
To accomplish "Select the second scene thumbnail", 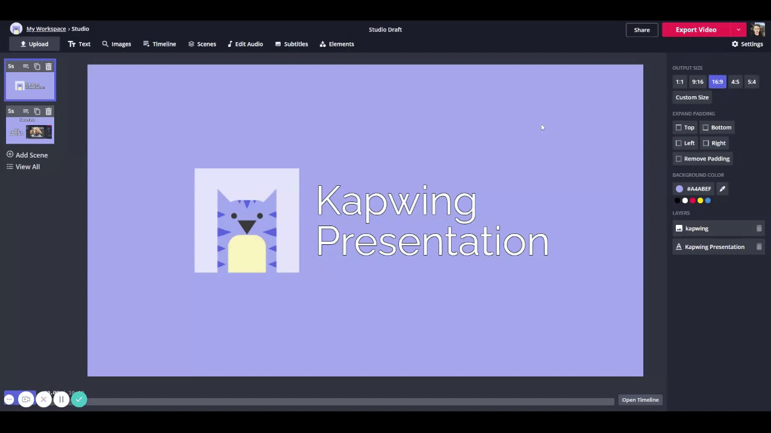I will (30, 131).
